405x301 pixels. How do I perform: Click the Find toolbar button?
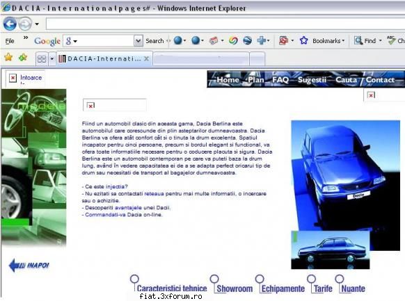[365, 41]
